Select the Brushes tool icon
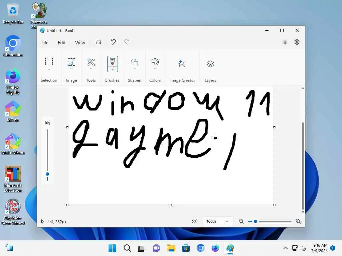This screenshot has height=256, width=342. [112, 62]
